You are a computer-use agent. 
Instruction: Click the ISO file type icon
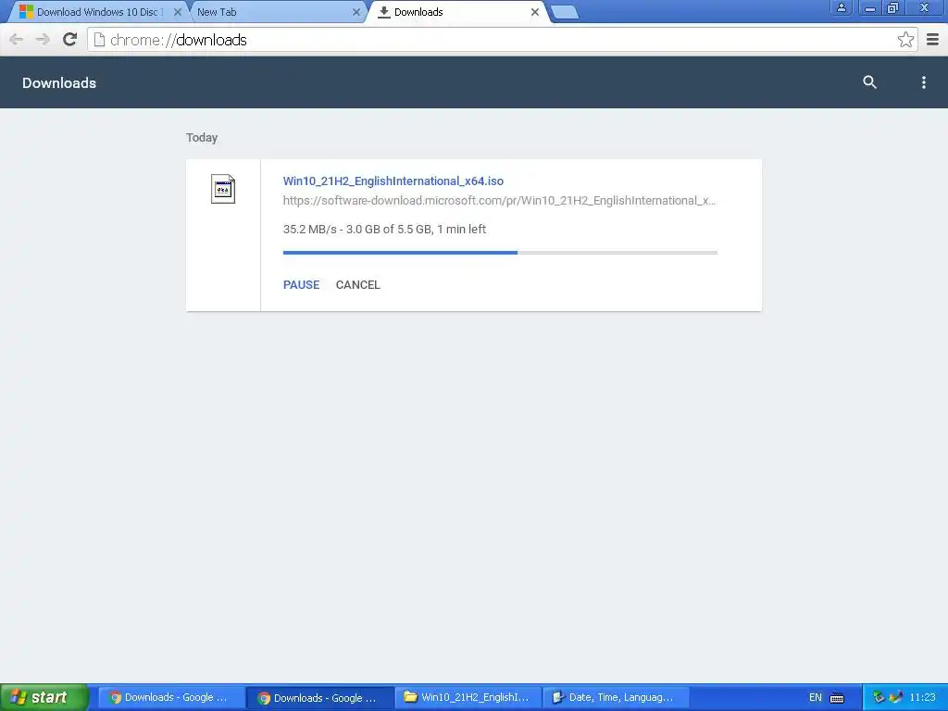(222, 189)
